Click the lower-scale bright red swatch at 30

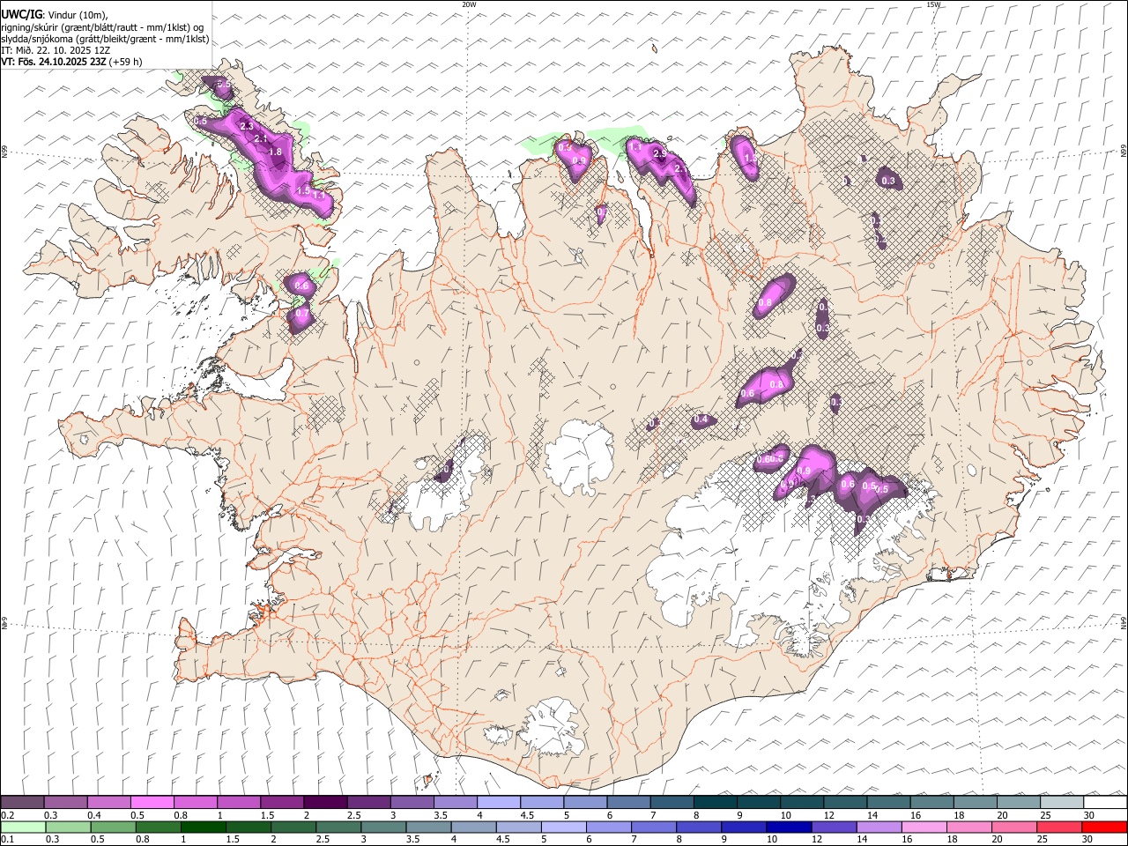[x=1104, y=827]
